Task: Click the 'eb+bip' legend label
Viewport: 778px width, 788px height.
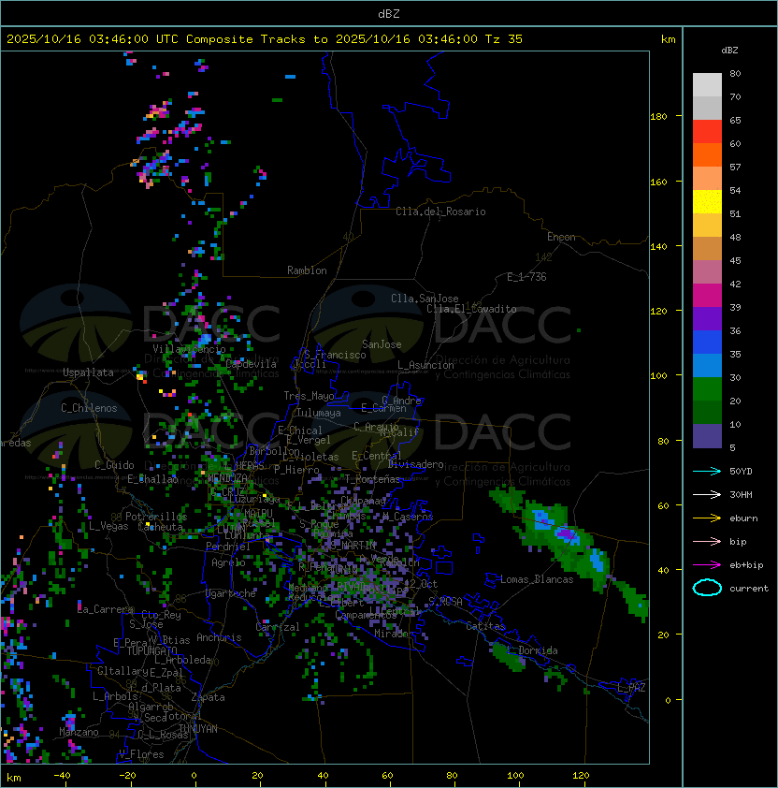Action: (746, 565)
